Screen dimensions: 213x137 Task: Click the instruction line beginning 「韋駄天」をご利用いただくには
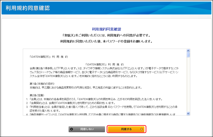coord(106,35)
